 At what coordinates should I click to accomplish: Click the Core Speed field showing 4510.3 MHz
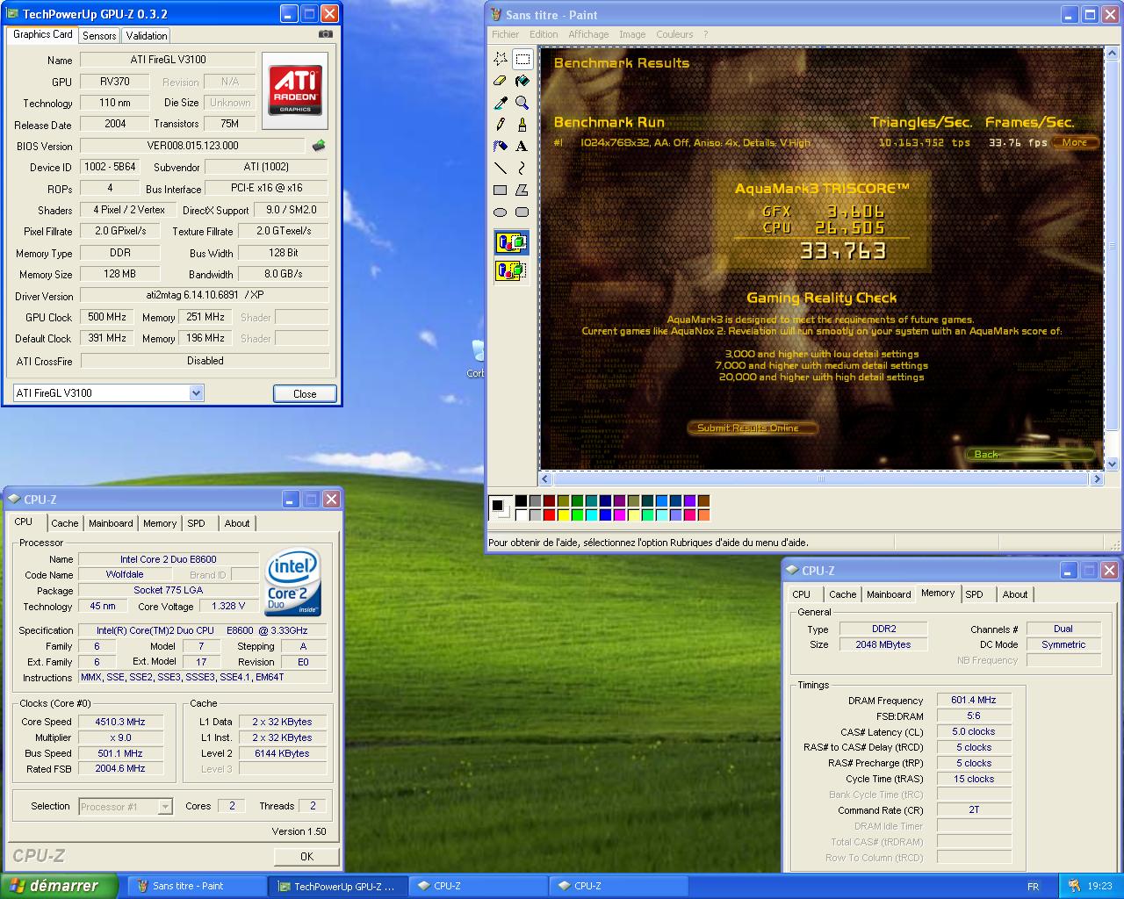(x=120, y=722)
